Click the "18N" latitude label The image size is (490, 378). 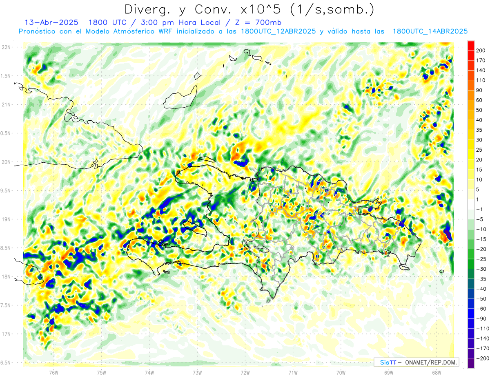click(6, 276)
